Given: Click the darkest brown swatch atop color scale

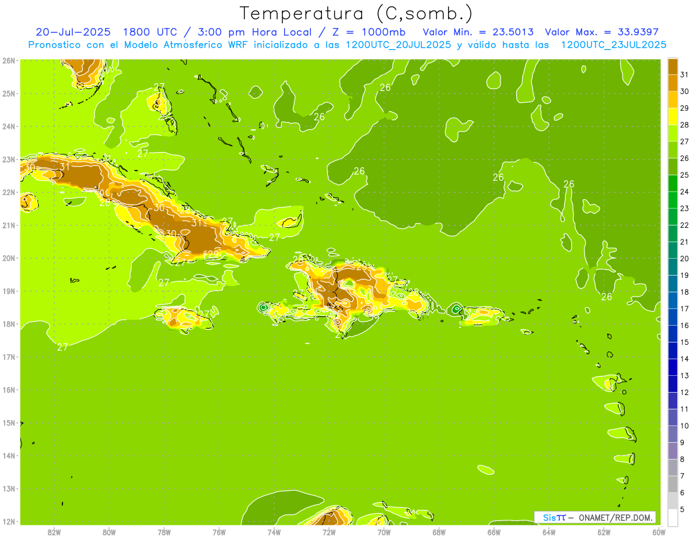Looking at the screenshot, I should pyautogui.click(x=673, y=66).
